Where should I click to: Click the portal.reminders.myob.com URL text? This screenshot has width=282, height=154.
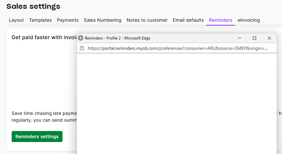[177, 48]
